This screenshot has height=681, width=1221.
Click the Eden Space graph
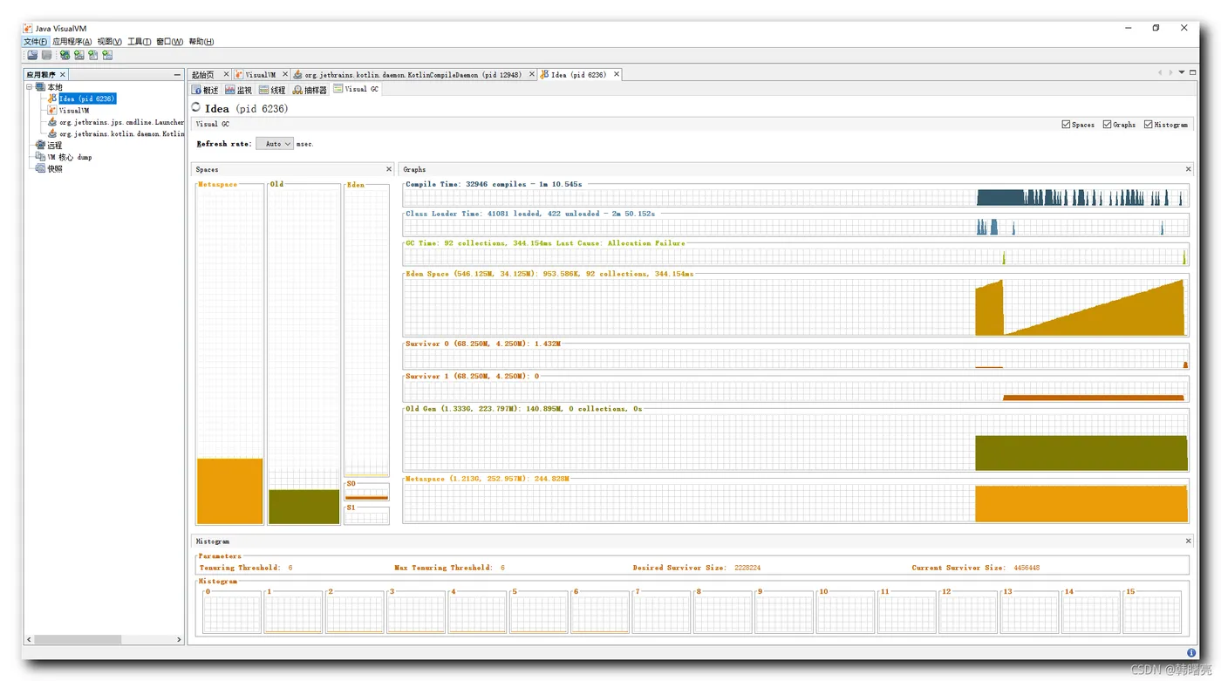(795, 304)
